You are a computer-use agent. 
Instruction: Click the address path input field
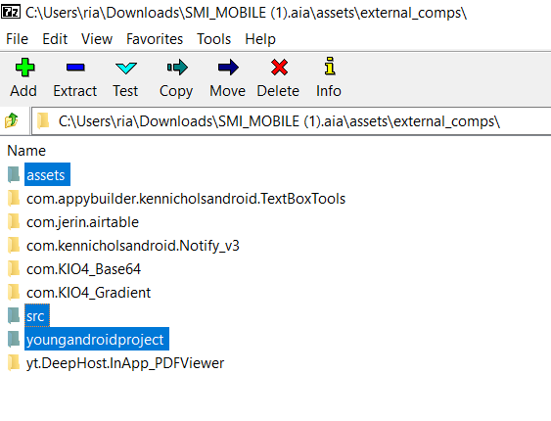[x=291, y=121]
